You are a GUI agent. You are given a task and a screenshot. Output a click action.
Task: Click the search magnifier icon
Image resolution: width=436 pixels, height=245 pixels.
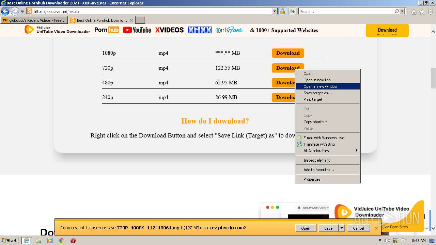[x=396, y=11]
